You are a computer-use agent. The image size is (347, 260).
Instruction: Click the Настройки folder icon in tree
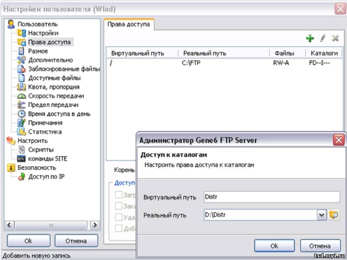coord(21,33)
